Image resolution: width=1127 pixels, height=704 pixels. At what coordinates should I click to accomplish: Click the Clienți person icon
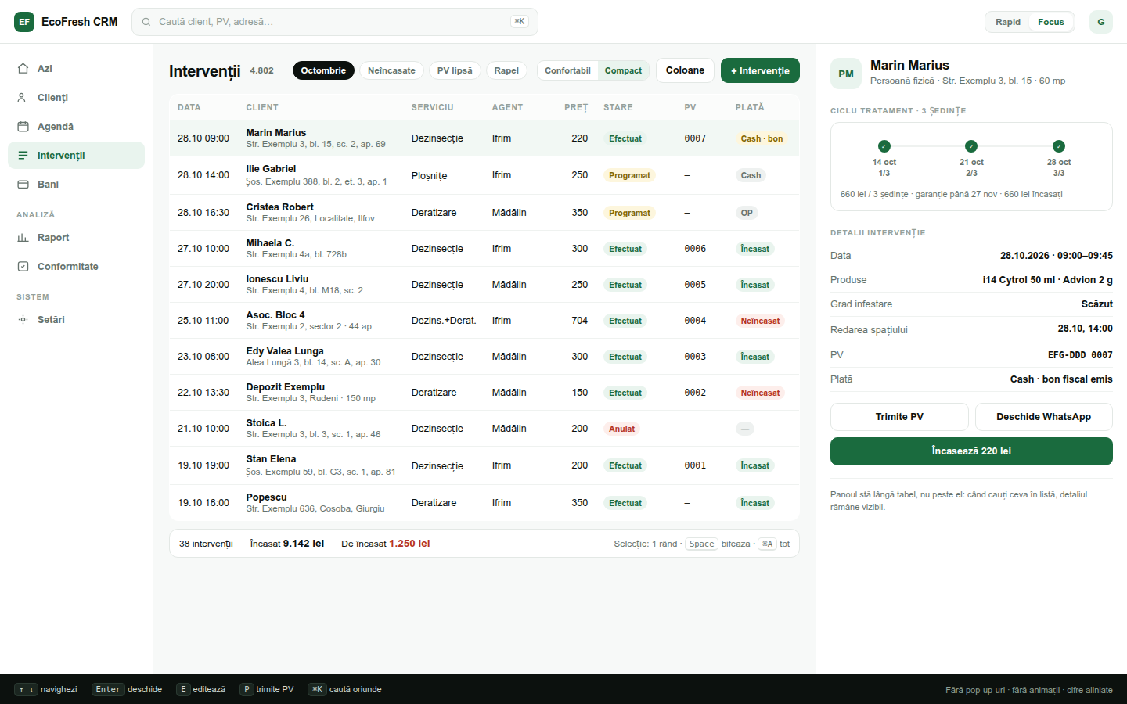coord(23,98)
